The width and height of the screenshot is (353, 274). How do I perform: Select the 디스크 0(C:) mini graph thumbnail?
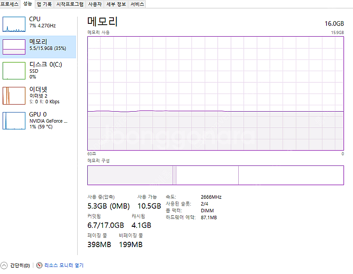click(14, 71)
